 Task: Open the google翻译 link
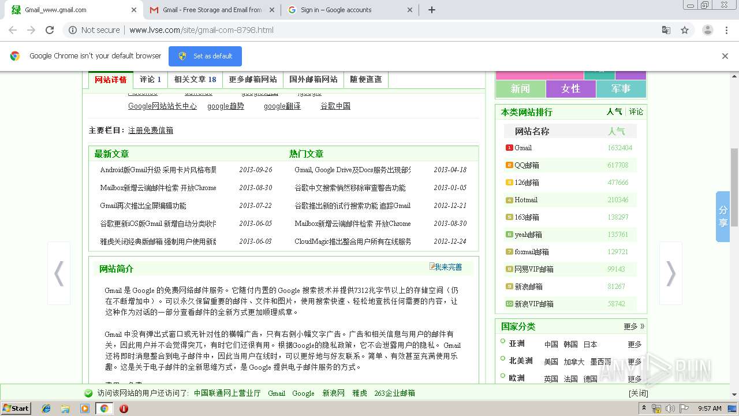click(x=282, y=106)
